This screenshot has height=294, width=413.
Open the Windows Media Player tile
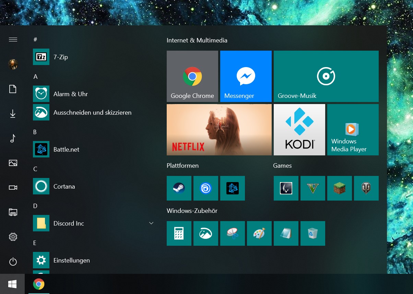point(353,130)
